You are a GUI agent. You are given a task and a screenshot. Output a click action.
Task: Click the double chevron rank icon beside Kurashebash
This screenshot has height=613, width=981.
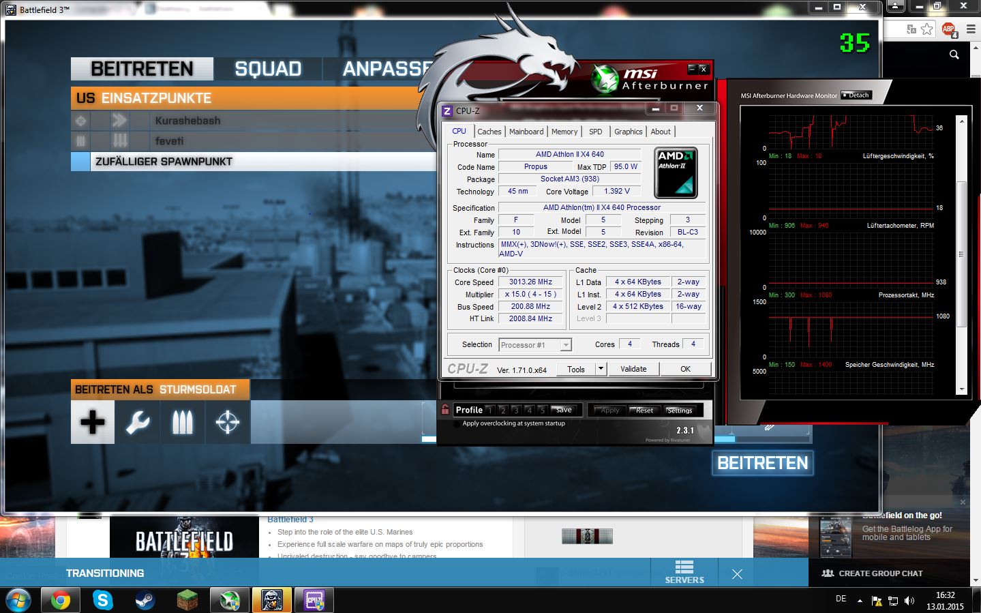click(120, 121)
